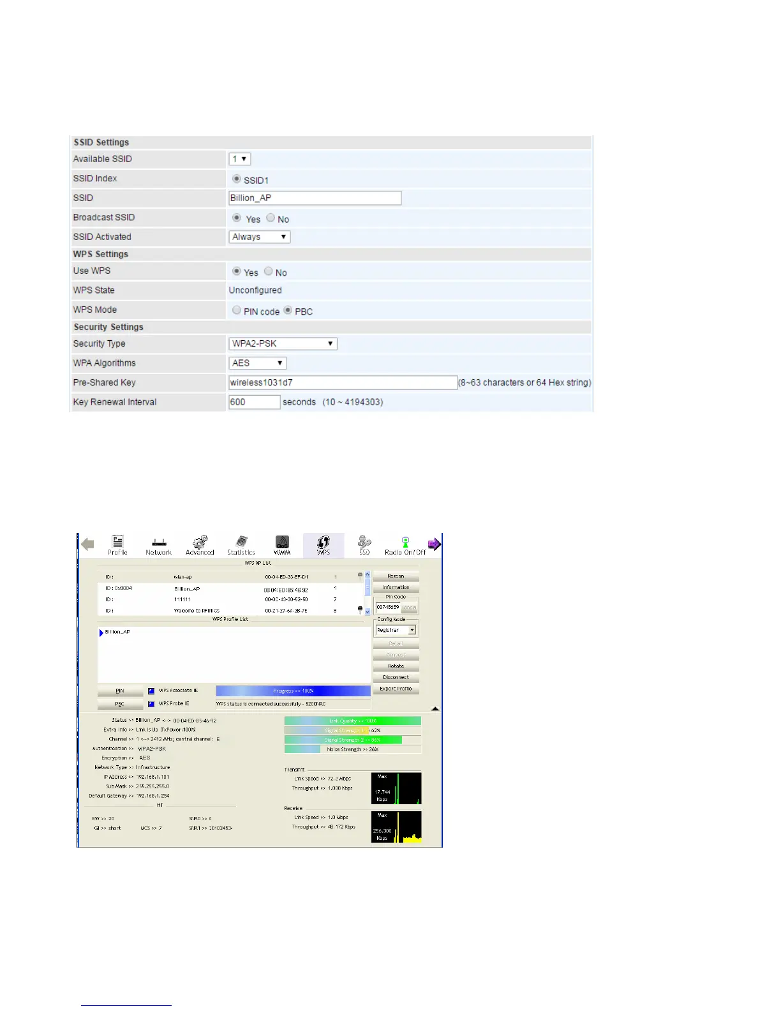Click the Pre-Shared Key input field

(x=343, y=383)
